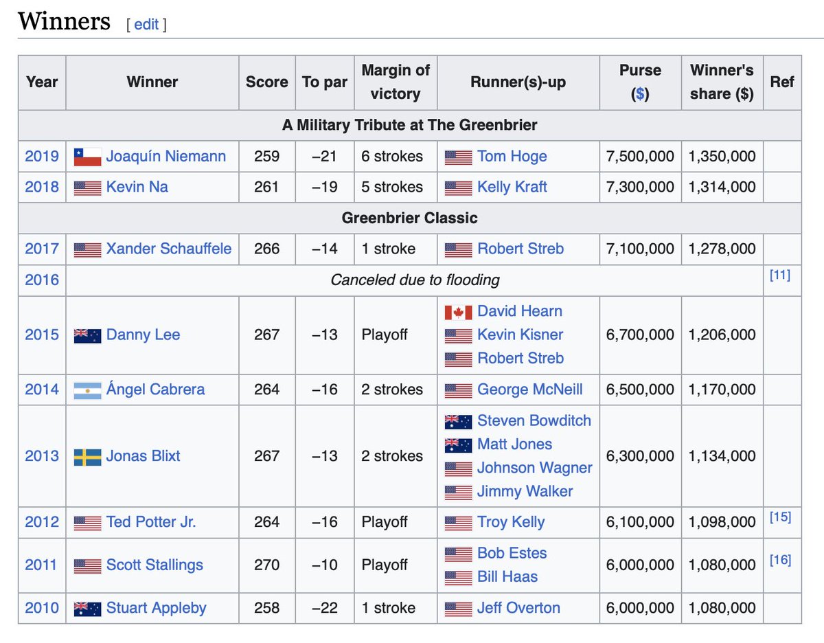Open runner-up Johnson Wagner link
This screenshot has width=824, height=643.
tap(535, 468)
